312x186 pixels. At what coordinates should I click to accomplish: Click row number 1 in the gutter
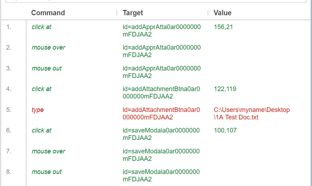click(x=9, y=27)
